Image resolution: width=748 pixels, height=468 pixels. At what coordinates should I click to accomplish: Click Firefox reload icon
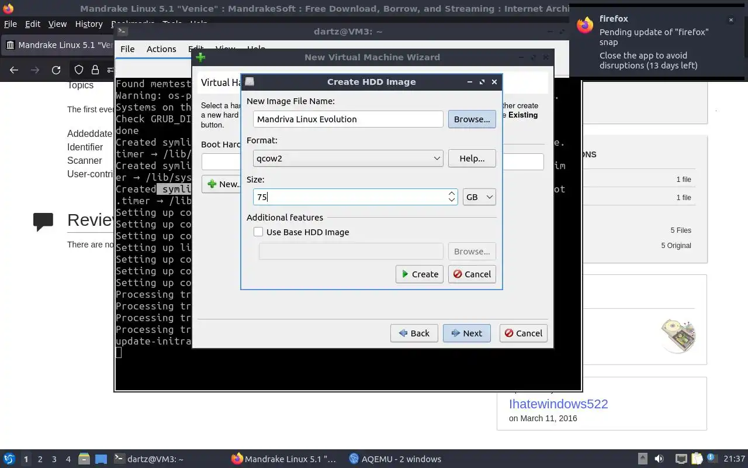(56, 70)
